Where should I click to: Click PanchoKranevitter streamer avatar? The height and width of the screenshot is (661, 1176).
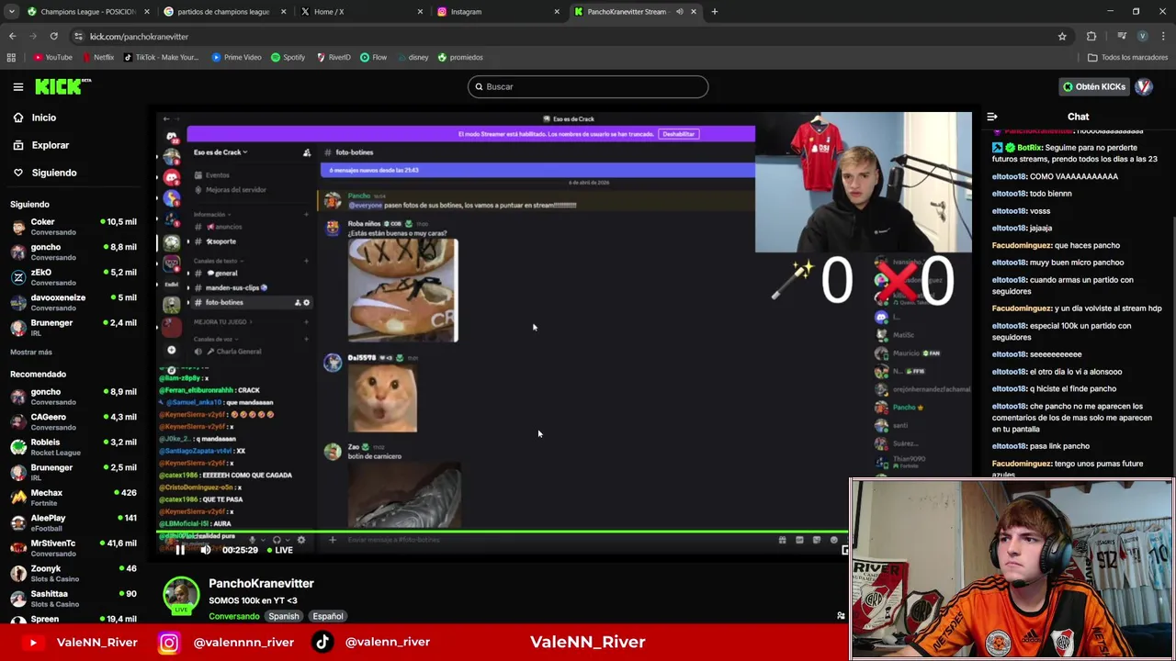(x=181, y=595)
